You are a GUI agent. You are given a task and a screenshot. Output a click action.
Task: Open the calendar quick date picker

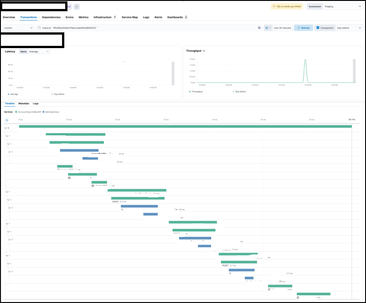[268, 28]
